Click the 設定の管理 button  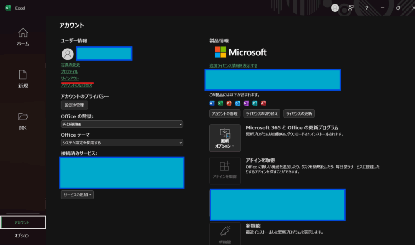click(75, 105)
